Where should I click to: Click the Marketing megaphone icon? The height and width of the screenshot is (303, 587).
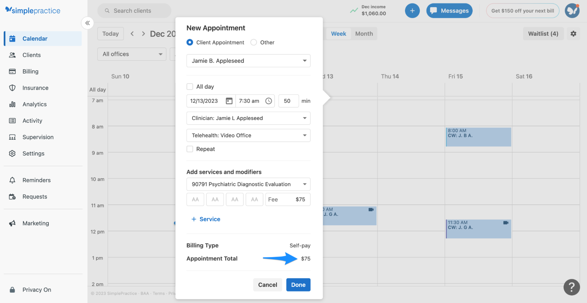point(12,223)
